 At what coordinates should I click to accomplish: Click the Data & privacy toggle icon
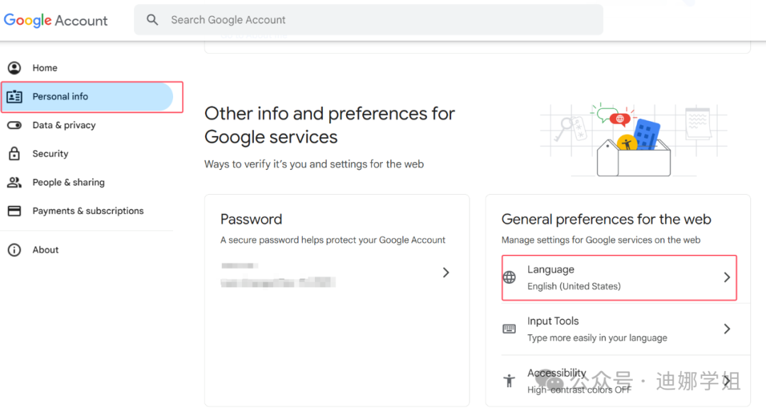(x=14, y=125)
